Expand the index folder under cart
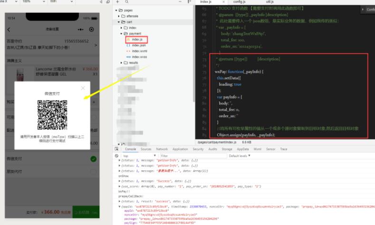Screen dimensions: 375x225 (x=121, y=28)
